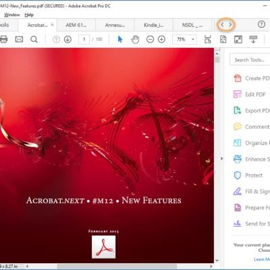This screenshot has width=270, height=270.
Task: Switch to the NSDL document tab
Action: (192, 25)
